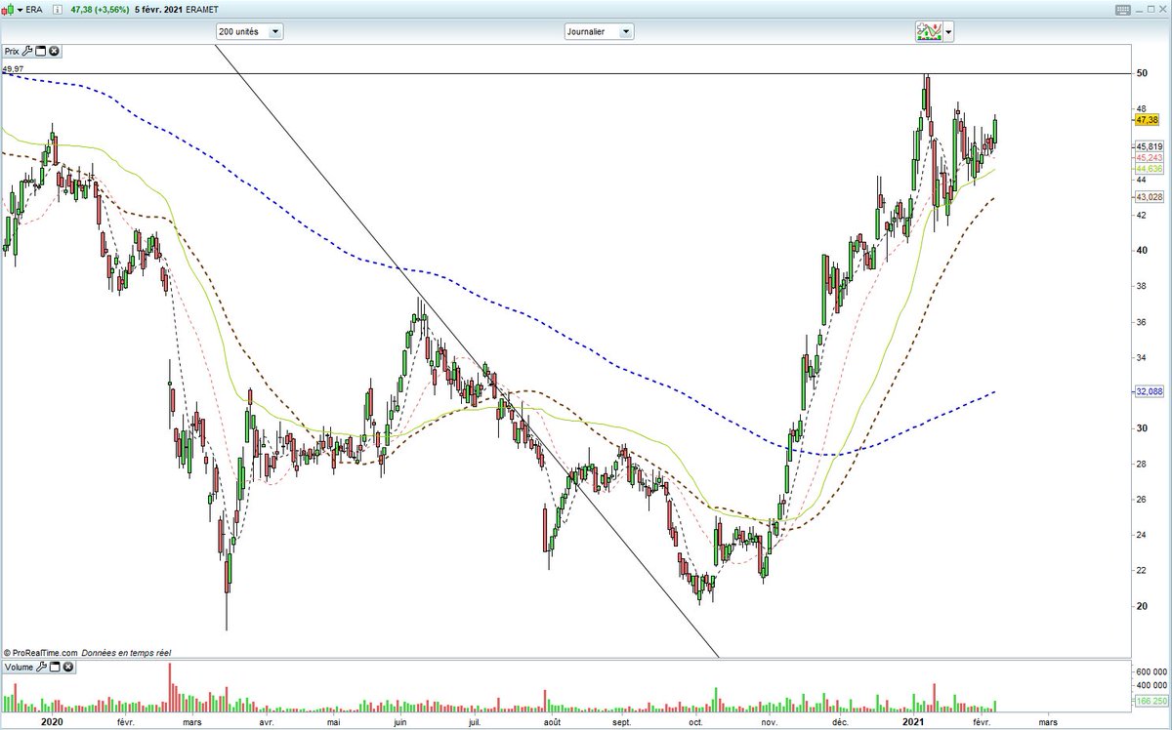Open the Prix panel wrench settings

click(28, 50)
